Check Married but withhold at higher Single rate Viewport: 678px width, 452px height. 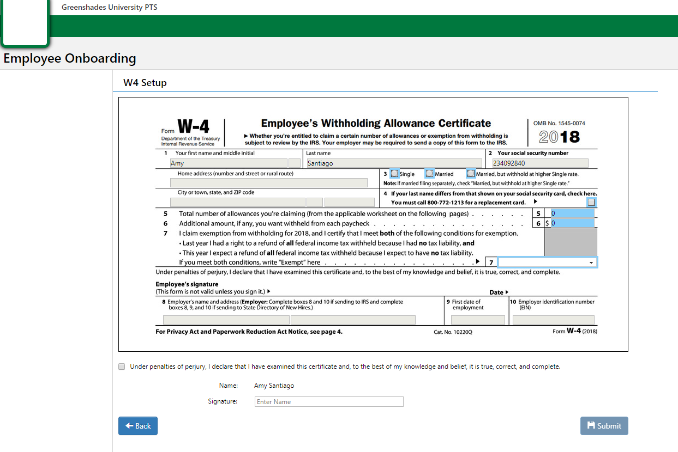[x=471, y=174]
